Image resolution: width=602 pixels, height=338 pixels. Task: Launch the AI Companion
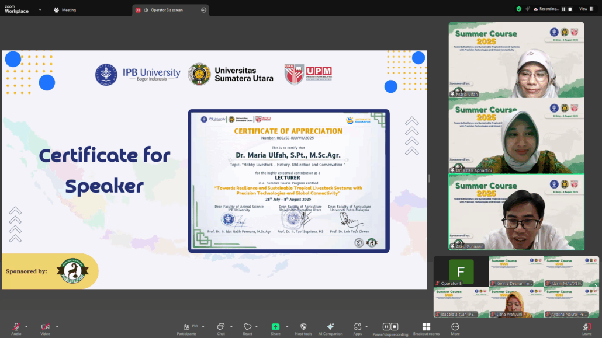(330, 327)
